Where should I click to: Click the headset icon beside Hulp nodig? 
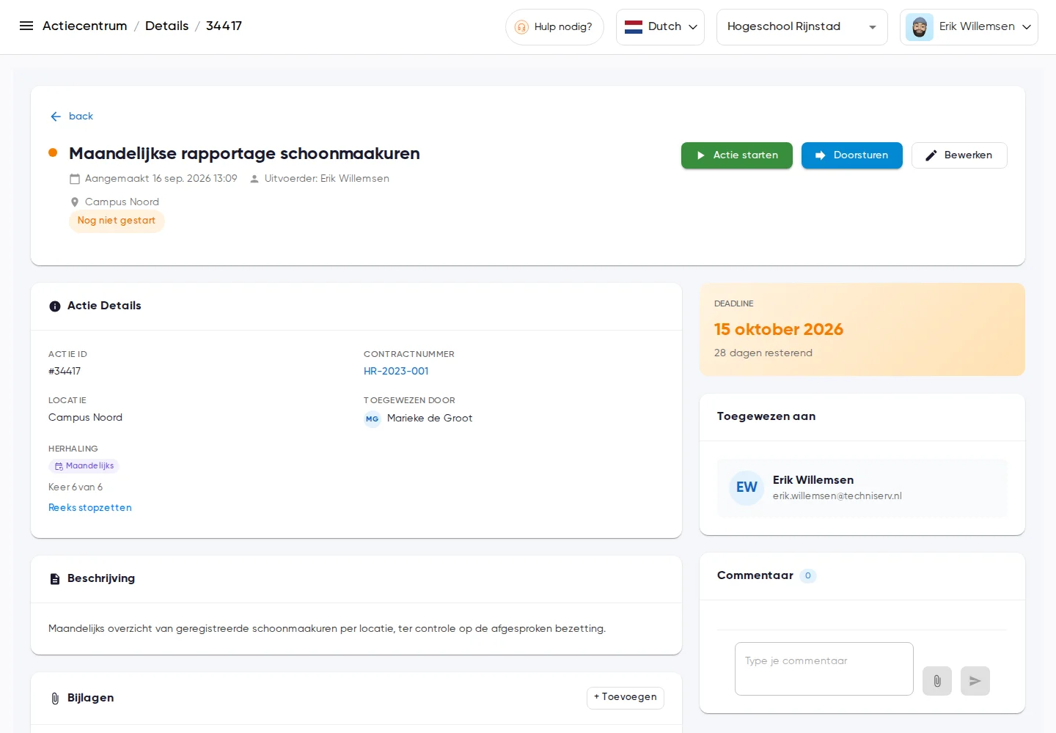tap(521, 27)
